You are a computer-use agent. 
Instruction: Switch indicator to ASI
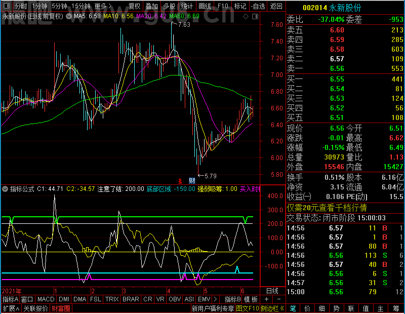point(189,299)
